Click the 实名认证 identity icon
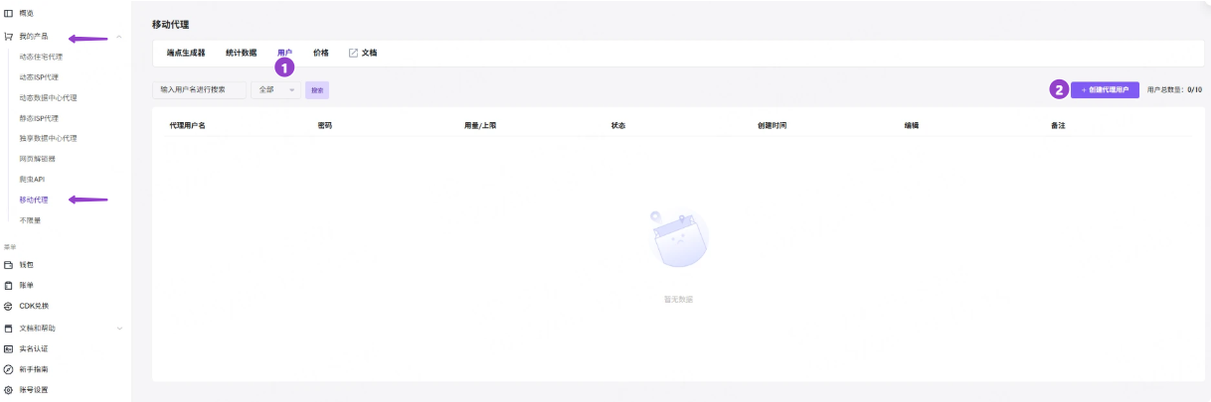Screen dimensions: 1211x402 coord(9,348)
